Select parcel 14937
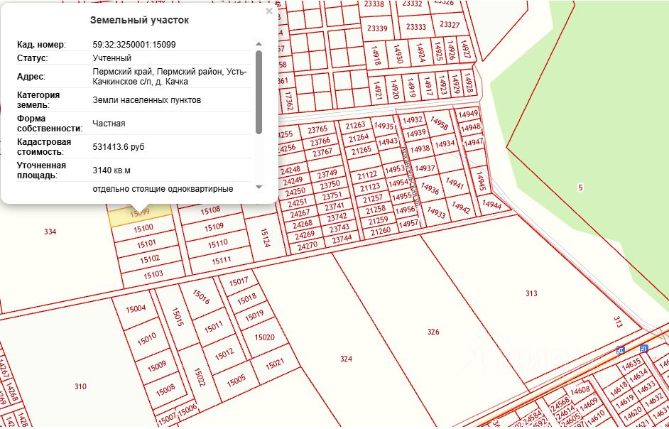The width and height of the screenshot is (669, 429). click(425, 168)
